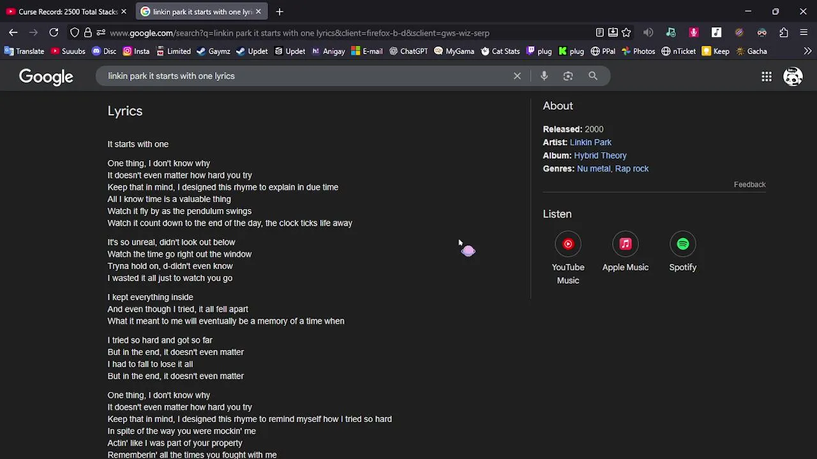Viewport: 817px width, 459px height.
Task: Click the site padlock icon
Action: coord(87,33)
